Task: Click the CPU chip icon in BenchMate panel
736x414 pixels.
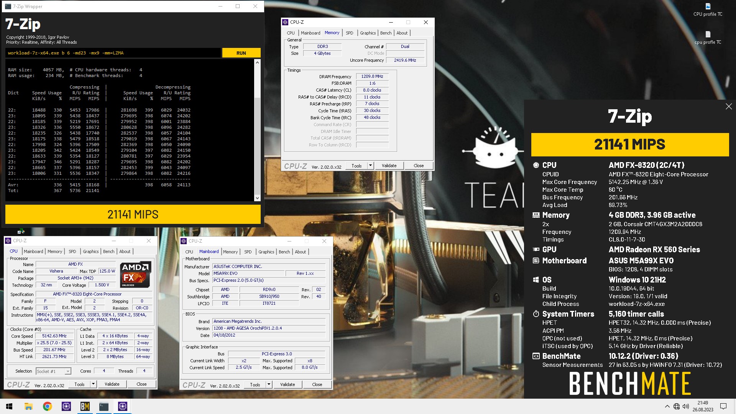Action: 536,165
